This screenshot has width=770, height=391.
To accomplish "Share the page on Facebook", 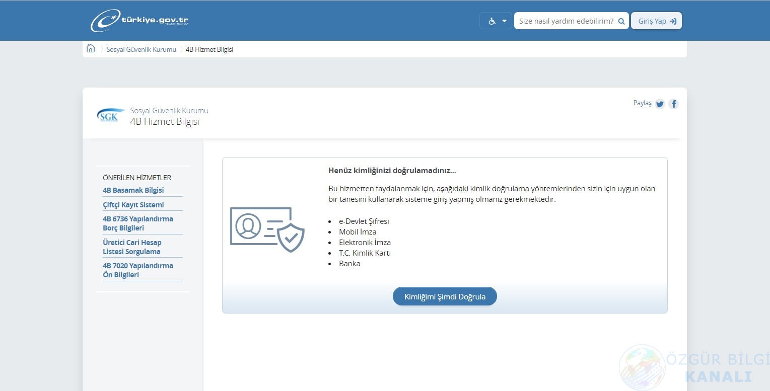I will click(674, 104).
